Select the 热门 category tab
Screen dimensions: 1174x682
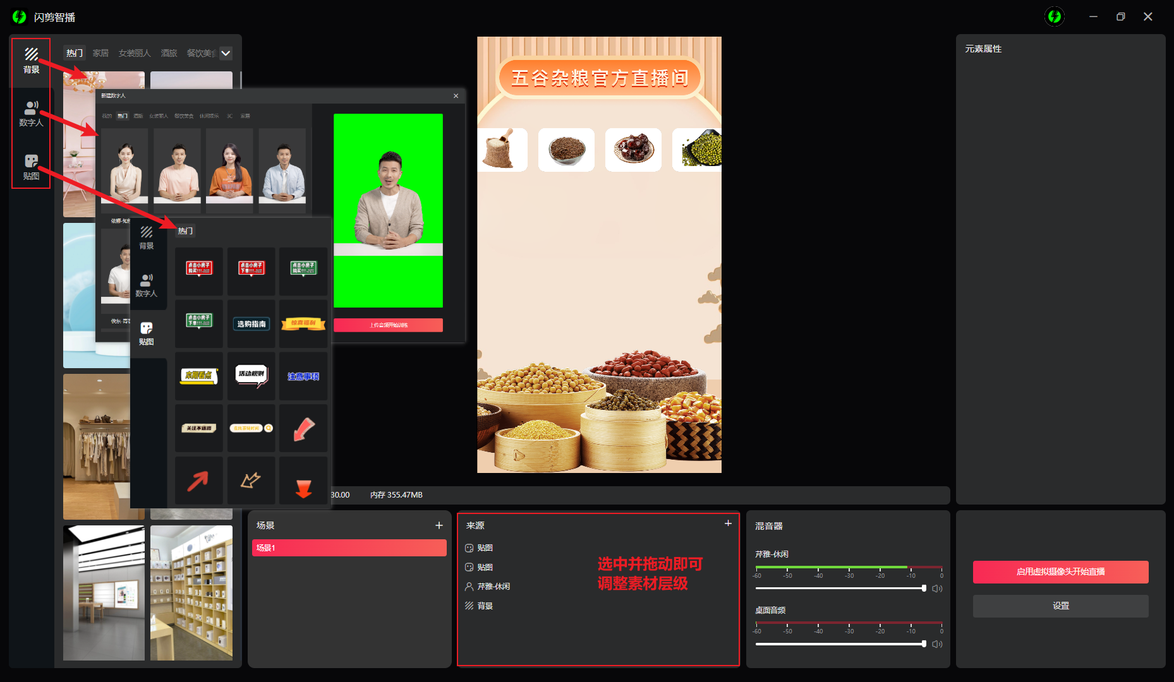(x=75, y=53)
